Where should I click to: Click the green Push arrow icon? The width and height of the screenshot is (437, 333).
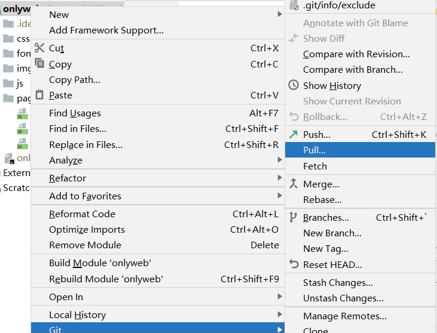coord(293,134)
